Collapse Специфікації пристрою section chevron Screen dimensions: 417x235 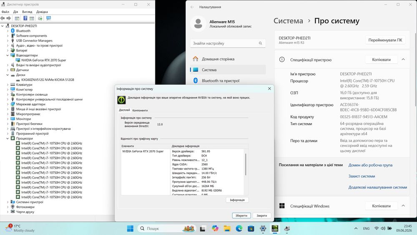[403, 59]
